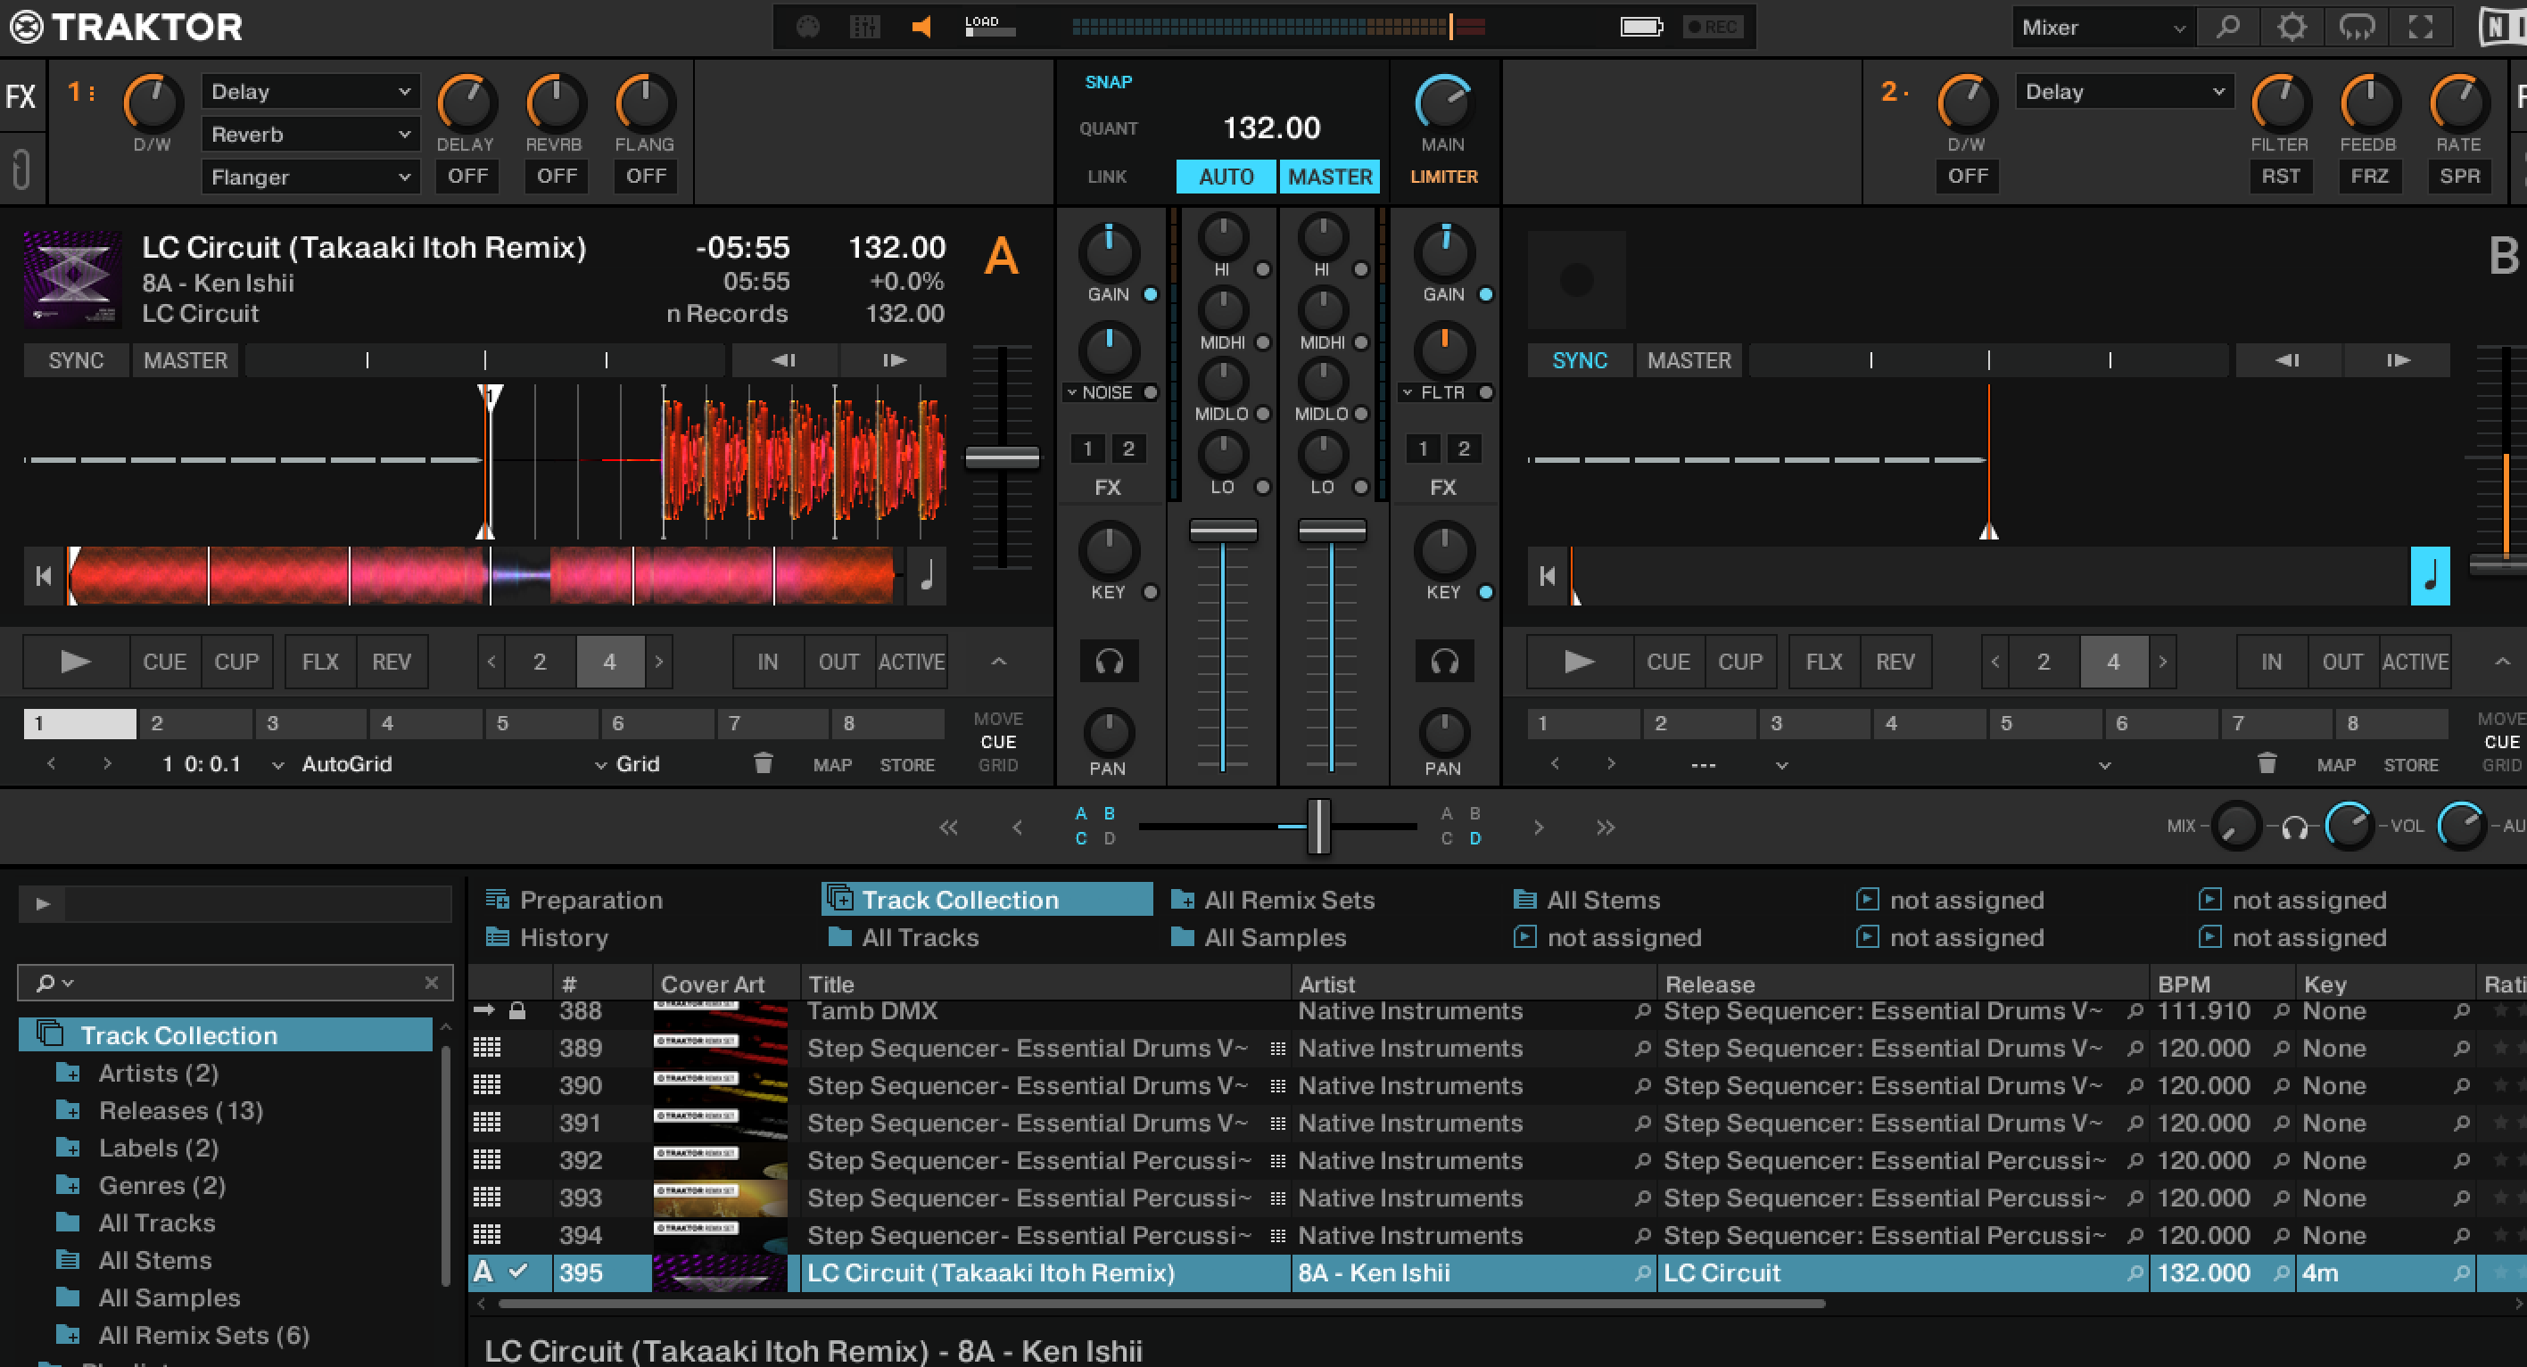The width and height of the screenshot is (2527, 1367).
Task: Turn on the DELAY effect OFF button
Action: coord(468,176)
